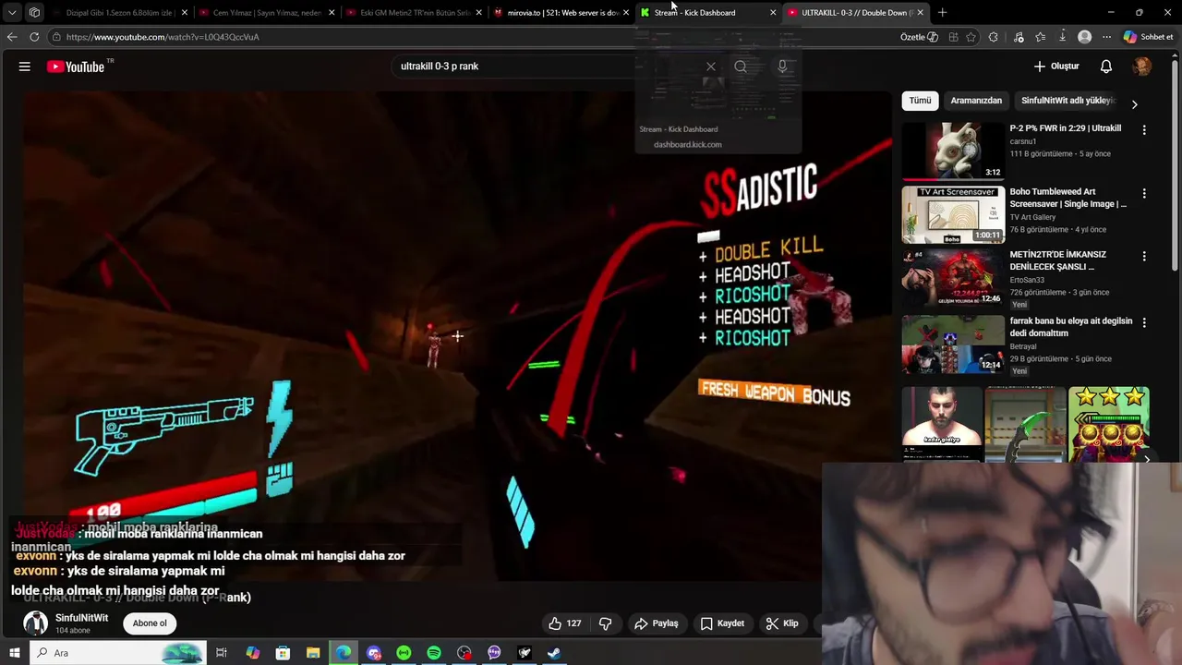Open YouTube notifications bell
Screen dimensions: 1182x665
pyautogui.click(x=1105, y=66)
